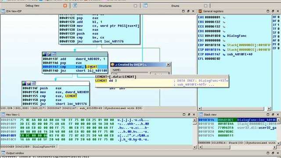Toggle the DF flag value
The width and height of the screenshot is (281, 158).
click(x=278, y=21)
